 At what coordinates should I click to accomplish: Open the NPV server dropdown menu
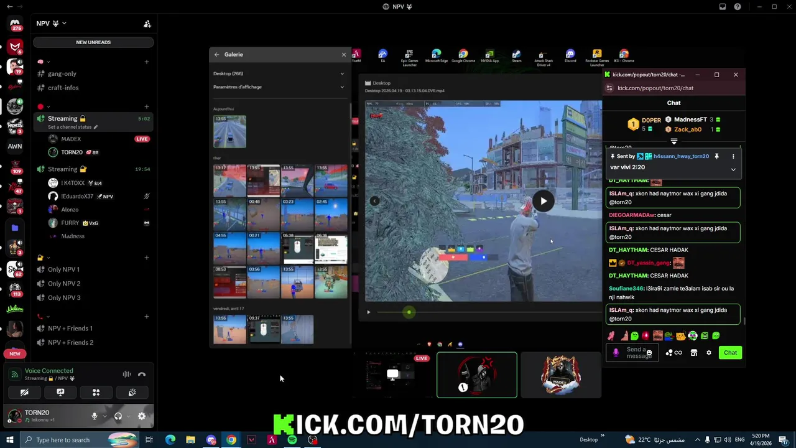coord(52,24)
